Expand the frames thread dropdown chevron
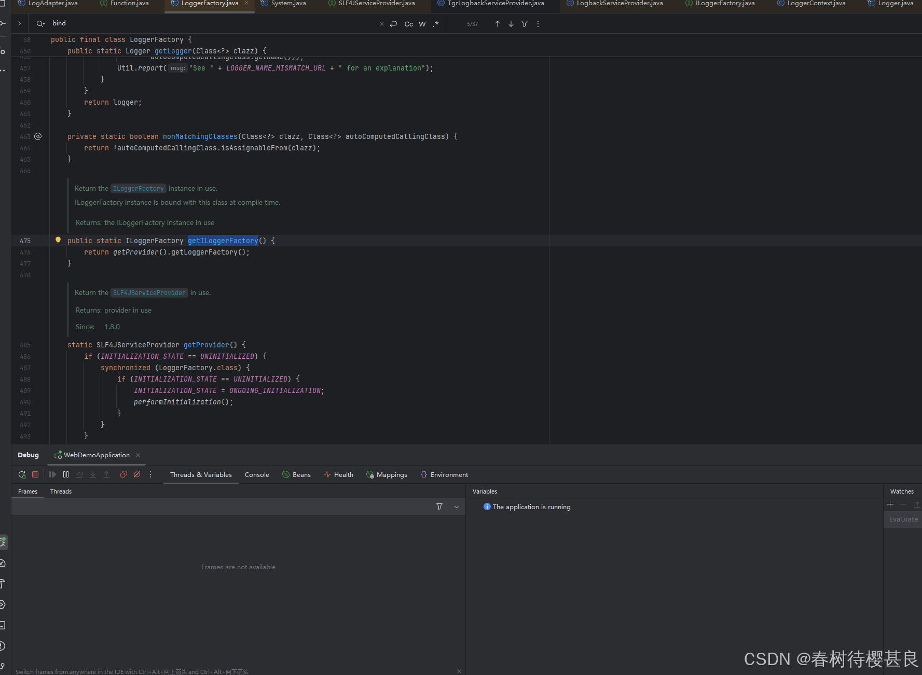Viewport: 922px width, 675px height. pyautogui.click(x=457, y=507)
